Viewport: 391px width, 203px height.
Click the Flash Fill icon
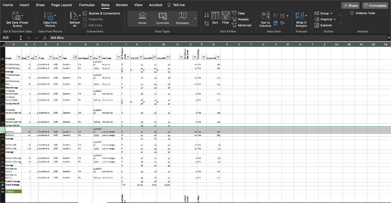pos(276,16)
